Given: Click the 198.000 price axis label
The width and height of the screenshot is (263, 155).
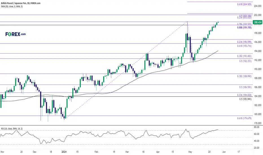Looking at the screenshot, I should pyautogui.click(x=258, y=33).
